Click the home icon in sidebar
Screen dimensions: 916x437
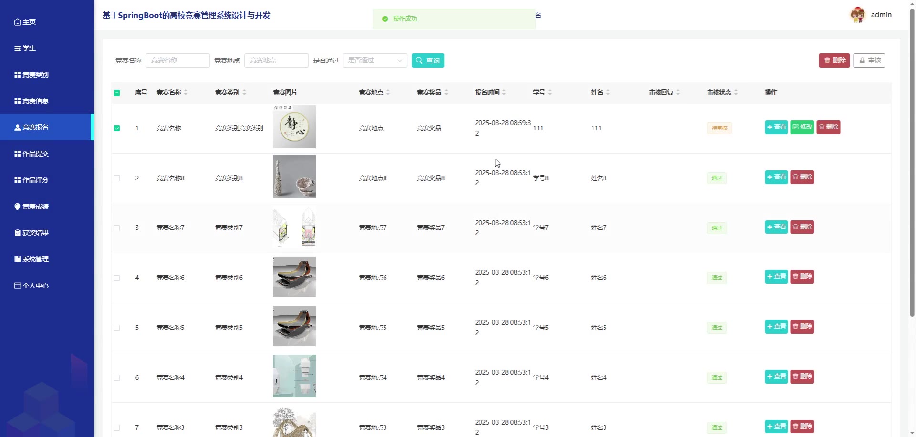(x=18, y=22)
